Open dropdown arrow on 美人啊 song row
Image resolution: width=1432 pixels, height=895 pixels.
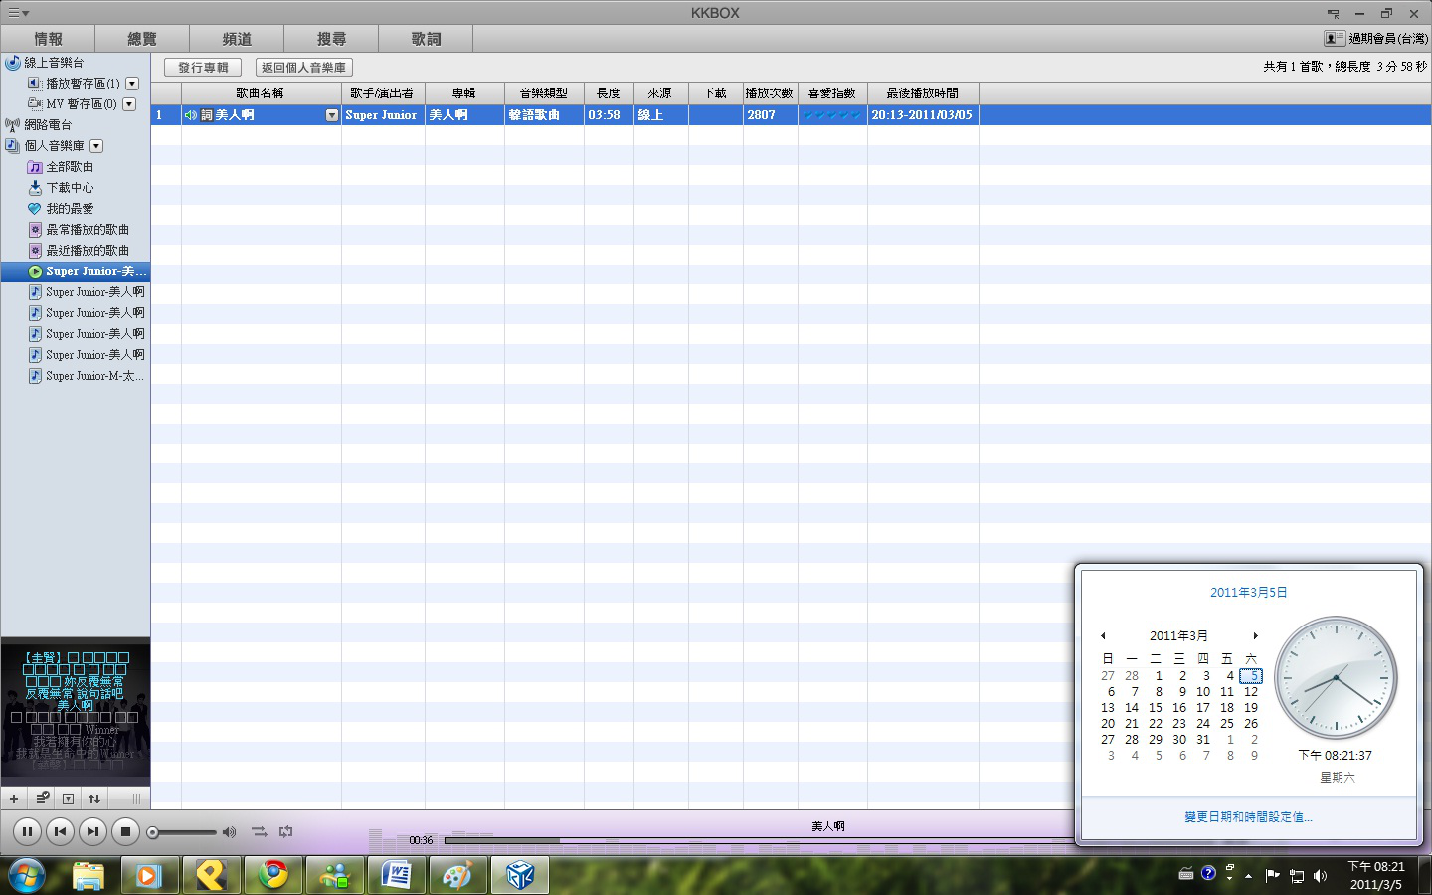coord(332,115)
